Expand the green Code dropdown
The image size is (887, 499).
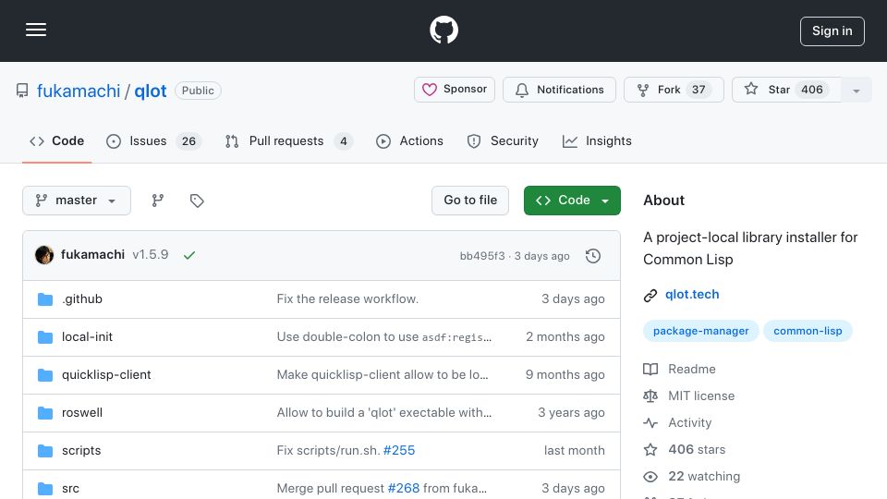coord(572,201)
